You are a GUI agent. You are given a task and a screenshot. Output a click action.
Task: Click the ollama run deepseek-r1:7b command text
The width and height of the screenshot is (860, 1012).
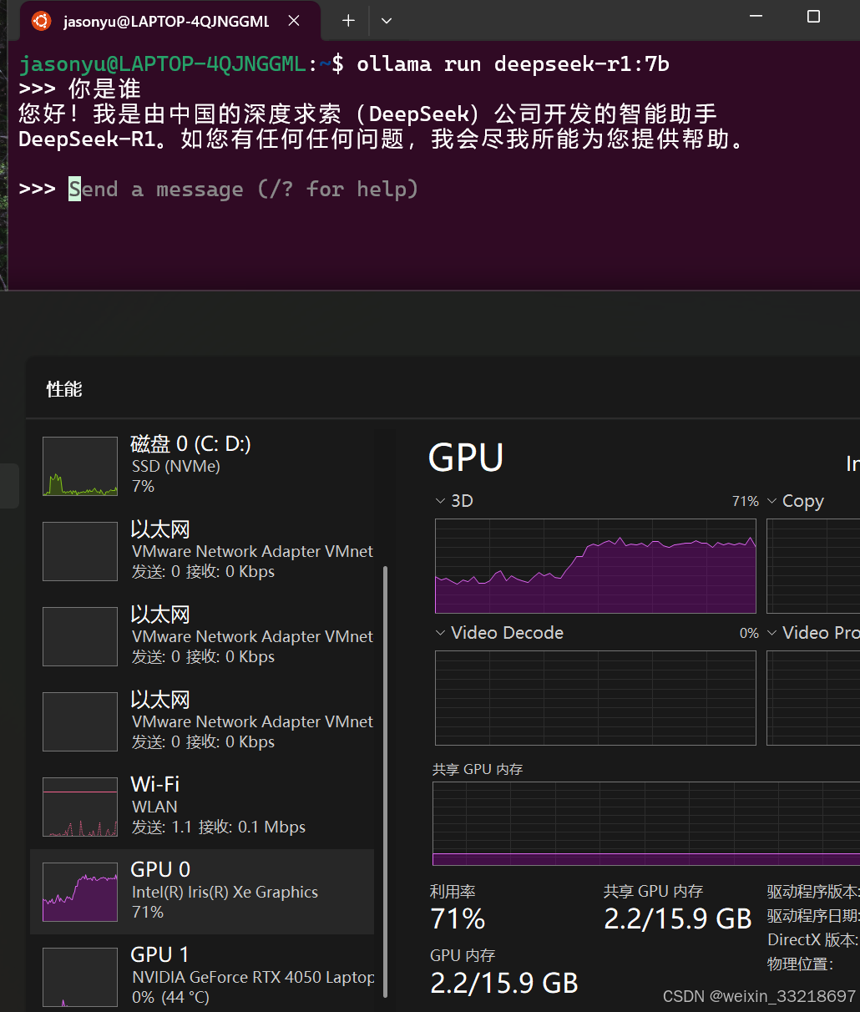click(513, 64)
